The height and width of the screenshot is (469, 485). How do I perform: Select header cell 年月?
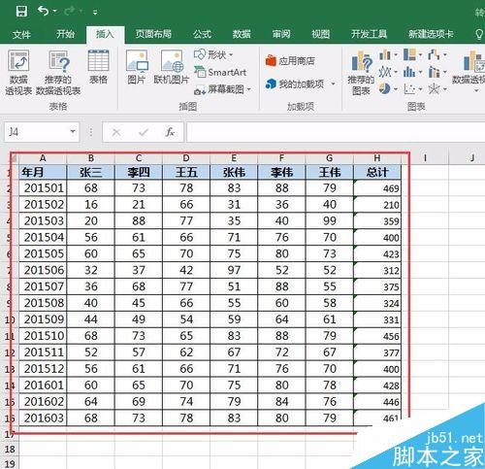tap(43, 172)
